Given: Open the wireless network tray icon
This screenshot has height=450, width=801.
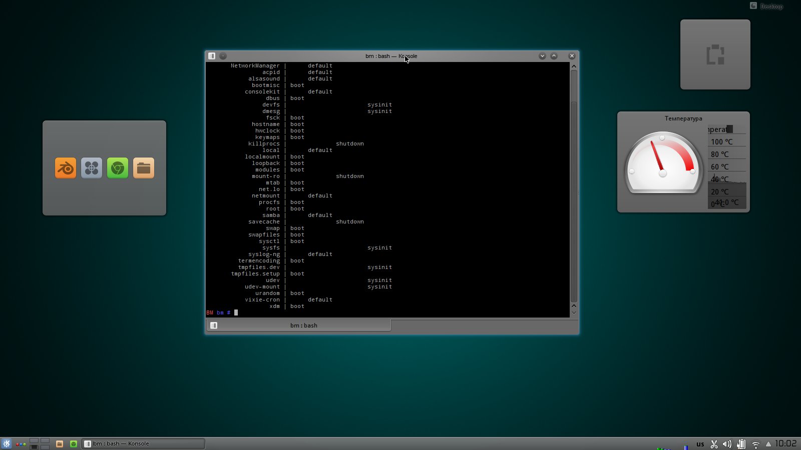Looking at the screenshot, I should pos(756,444).
